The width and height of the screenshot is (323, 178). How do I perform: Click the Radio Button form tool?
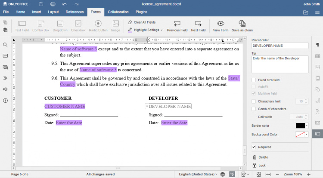click(x=98, y=25)
